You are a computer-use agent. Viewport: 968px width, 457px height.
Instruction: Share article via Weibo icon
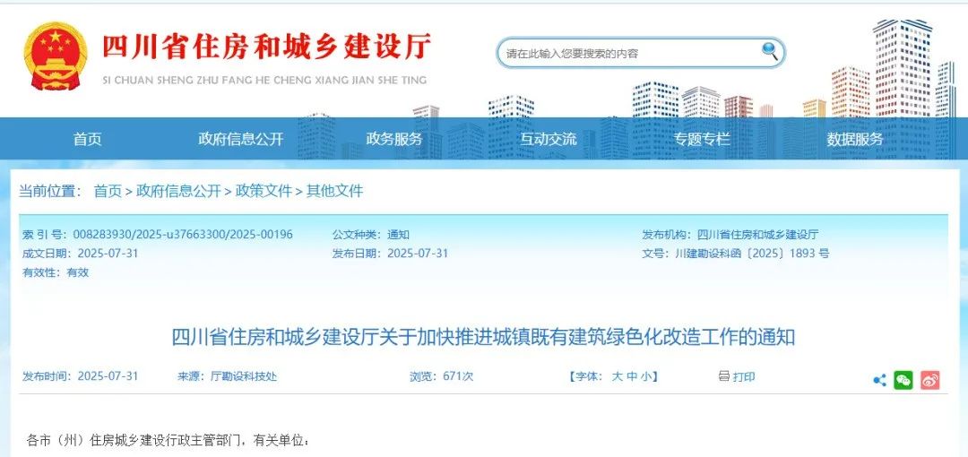[930, 380]
